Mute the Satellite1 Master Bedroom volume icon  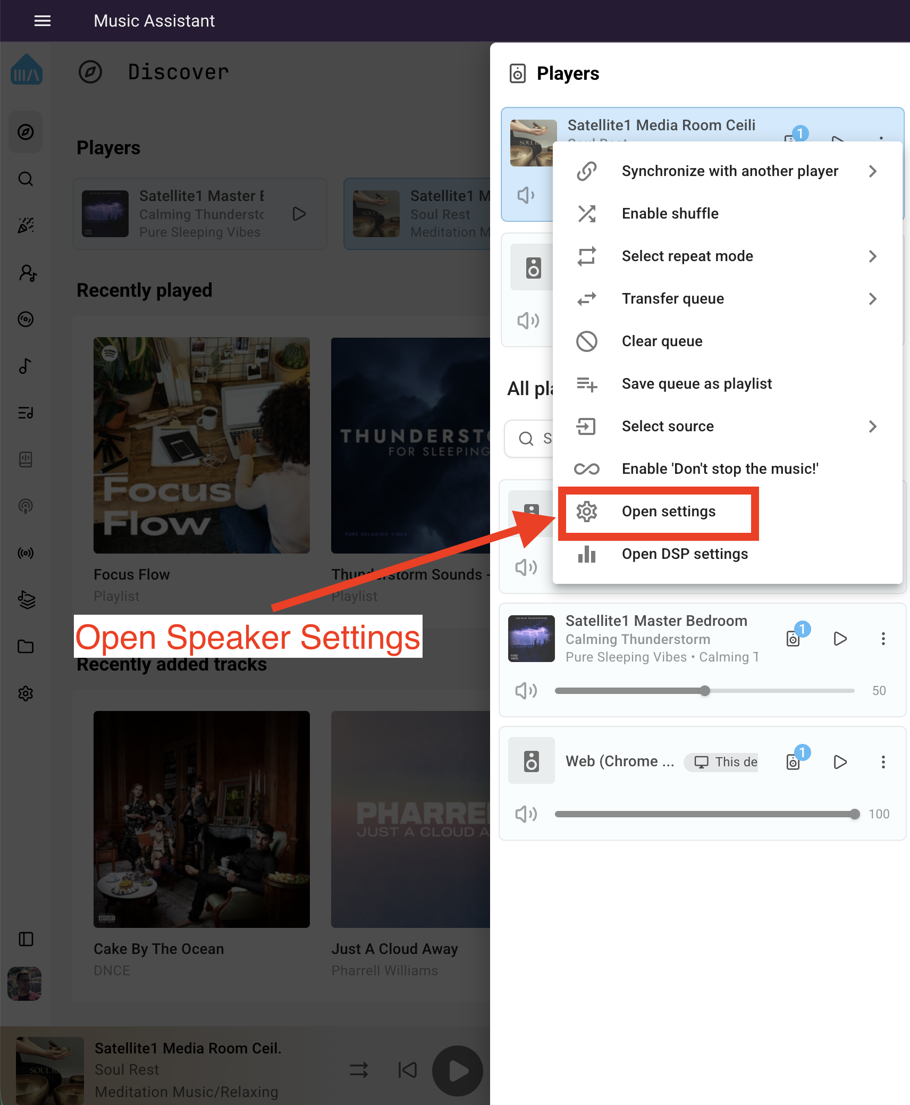tap(526, 691)
